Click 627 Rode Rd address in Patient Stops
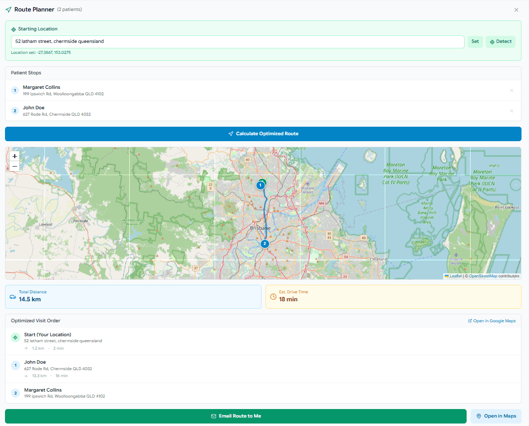This screenshot has height=426, width=529. pos(57,114)
